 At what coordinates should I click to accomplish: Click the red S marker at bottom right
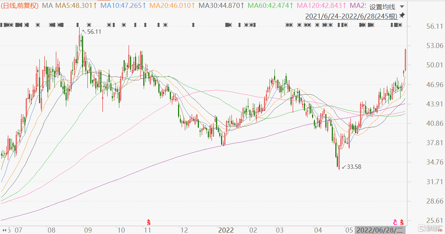coord(402,222)
